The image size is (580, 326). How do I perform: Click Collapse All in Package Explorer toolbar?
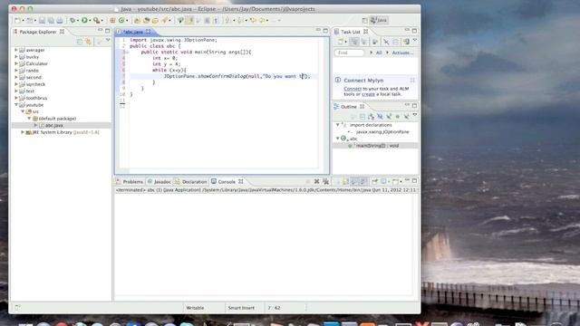click(x=80, y=42)
